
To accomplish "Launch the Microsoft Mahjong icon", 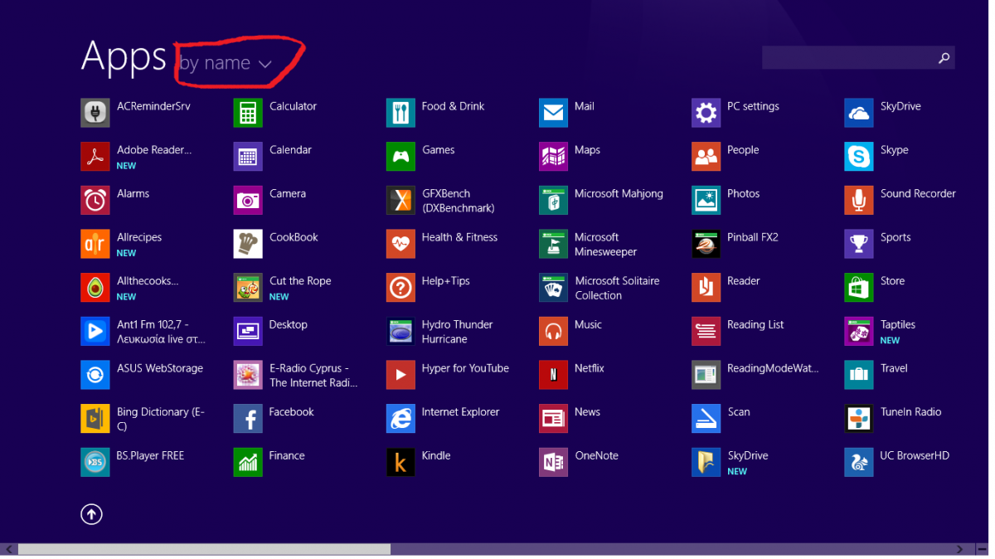I will (553, 200).
